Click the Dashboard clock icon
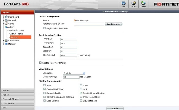Image resolution: width=179 pixels, height=110 pixels. coord(6,17)
